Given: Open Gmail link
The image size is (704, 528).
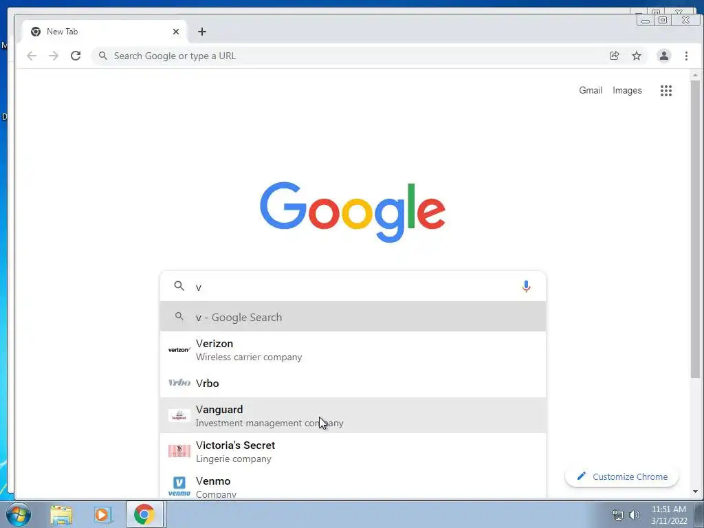Looking at the screenshot, I should [x=591, y=90].
